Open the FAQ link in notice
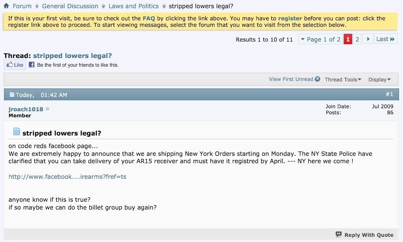This screenshot has height=242, width=403. click(148, 19)
